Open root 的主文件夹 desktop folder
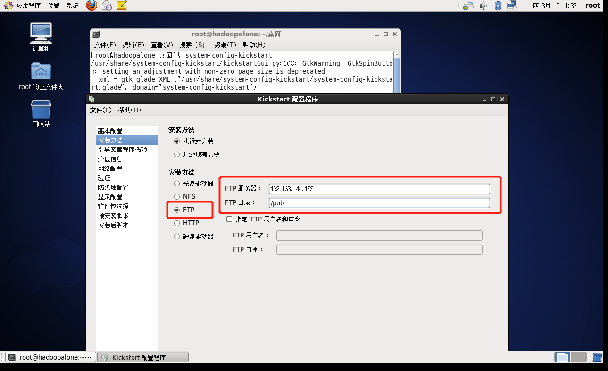Viewport: 608px width, 371px height. coord(41,76)
